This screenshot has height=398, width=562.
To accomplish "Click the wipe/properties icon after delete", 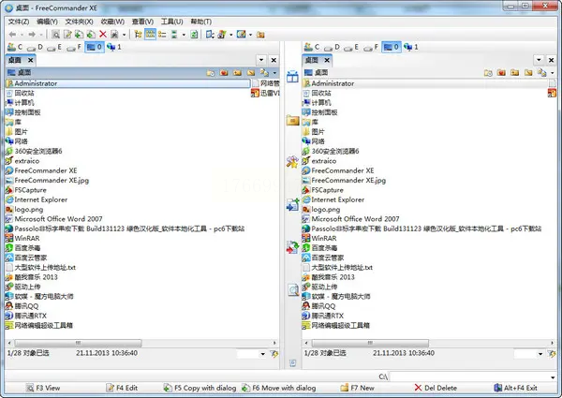I will coord(114,35).
